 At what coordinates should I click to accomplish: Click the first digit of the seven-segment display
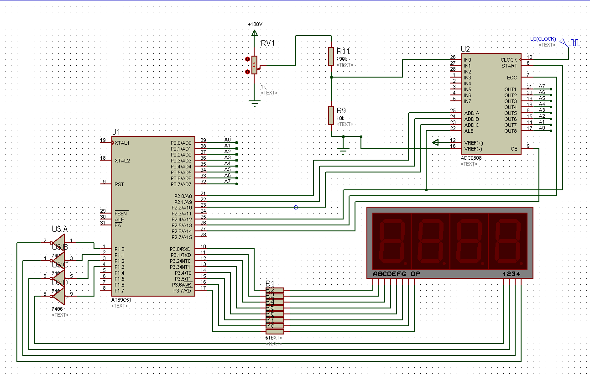[392, 240]
